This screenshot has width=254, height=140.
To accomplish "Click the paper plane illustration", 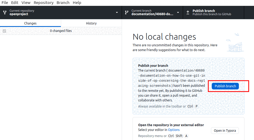I will pos(236,35).
